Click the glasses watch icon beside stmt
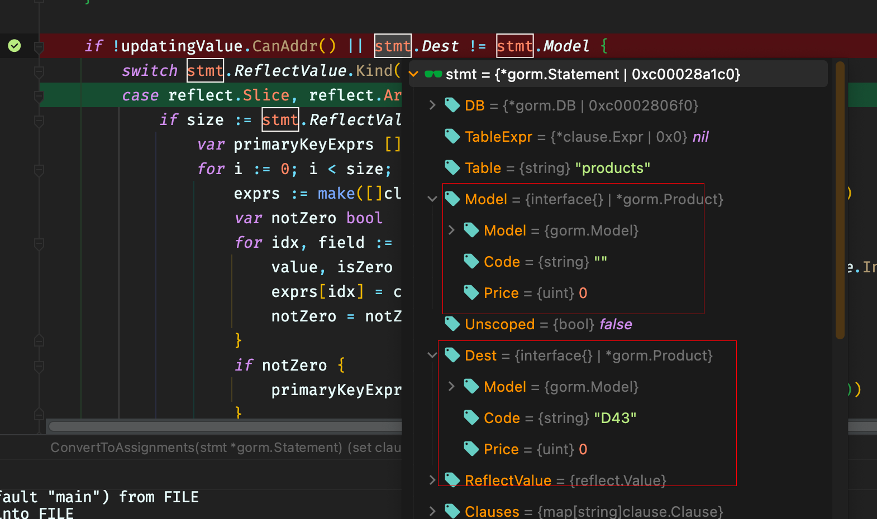 click(433, 74)
